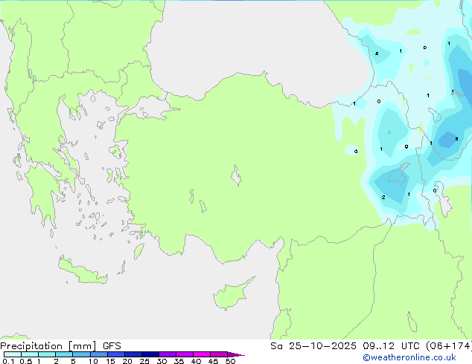This screenshot has width=472, height=364.
Task: Click the 0.1–0.5 mm legend color swatch
Action: click(x=13, y=354)
